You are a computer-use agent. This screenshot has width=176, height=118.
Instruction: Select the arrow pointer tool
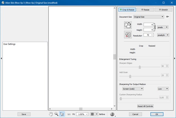(x=62, y=114)
